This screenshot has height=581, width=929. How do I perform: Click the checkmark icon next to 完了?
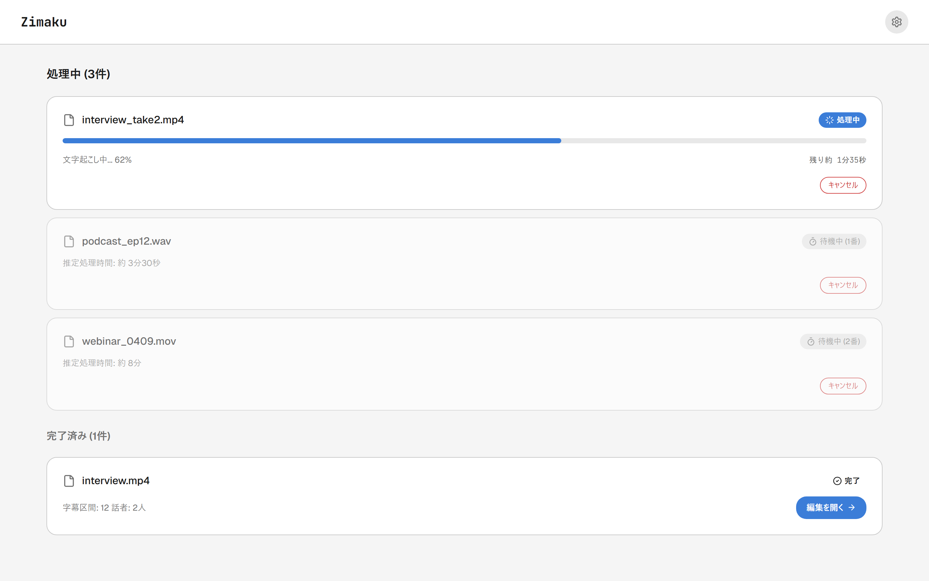[x=837, y=481]
